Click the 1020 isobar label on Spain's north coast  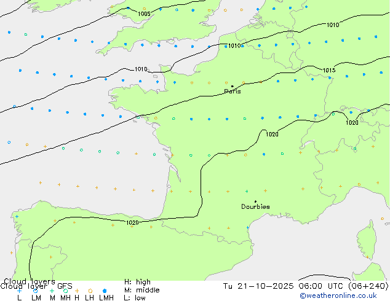click(x=132, y=222)
